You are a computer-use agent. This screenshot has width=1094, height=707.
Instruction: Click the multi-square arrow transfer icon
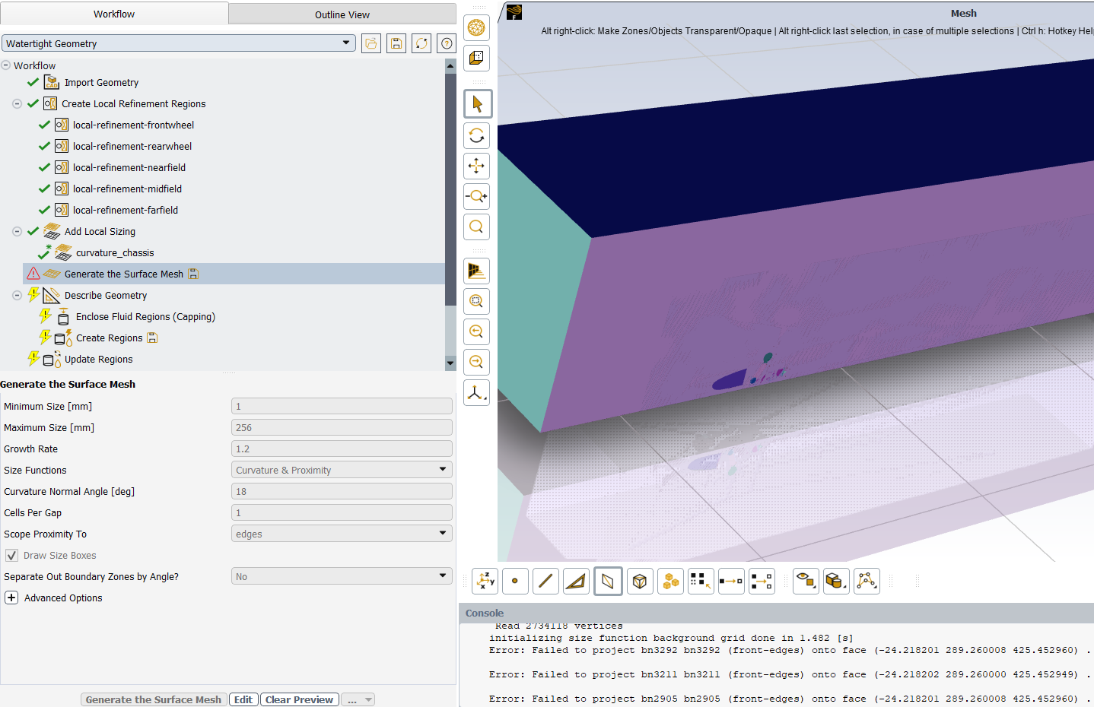coord(762,582)
